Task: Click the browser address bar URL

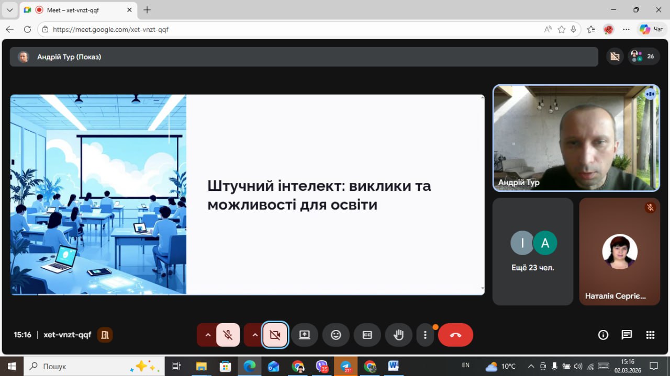Action: [111, 30]
